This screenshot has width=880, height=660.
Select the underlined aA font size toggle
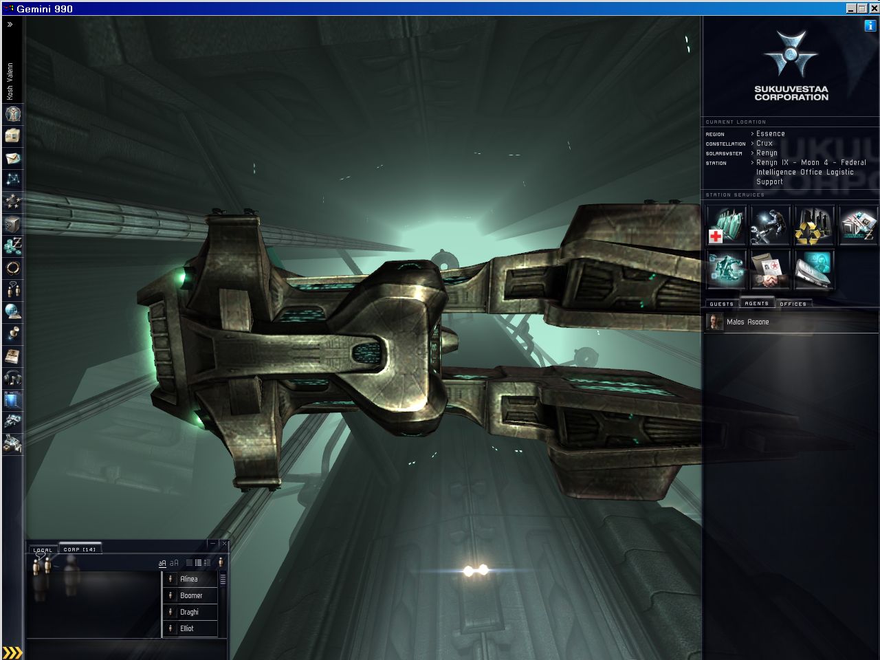pyautogui.click(x=163, y=563)
